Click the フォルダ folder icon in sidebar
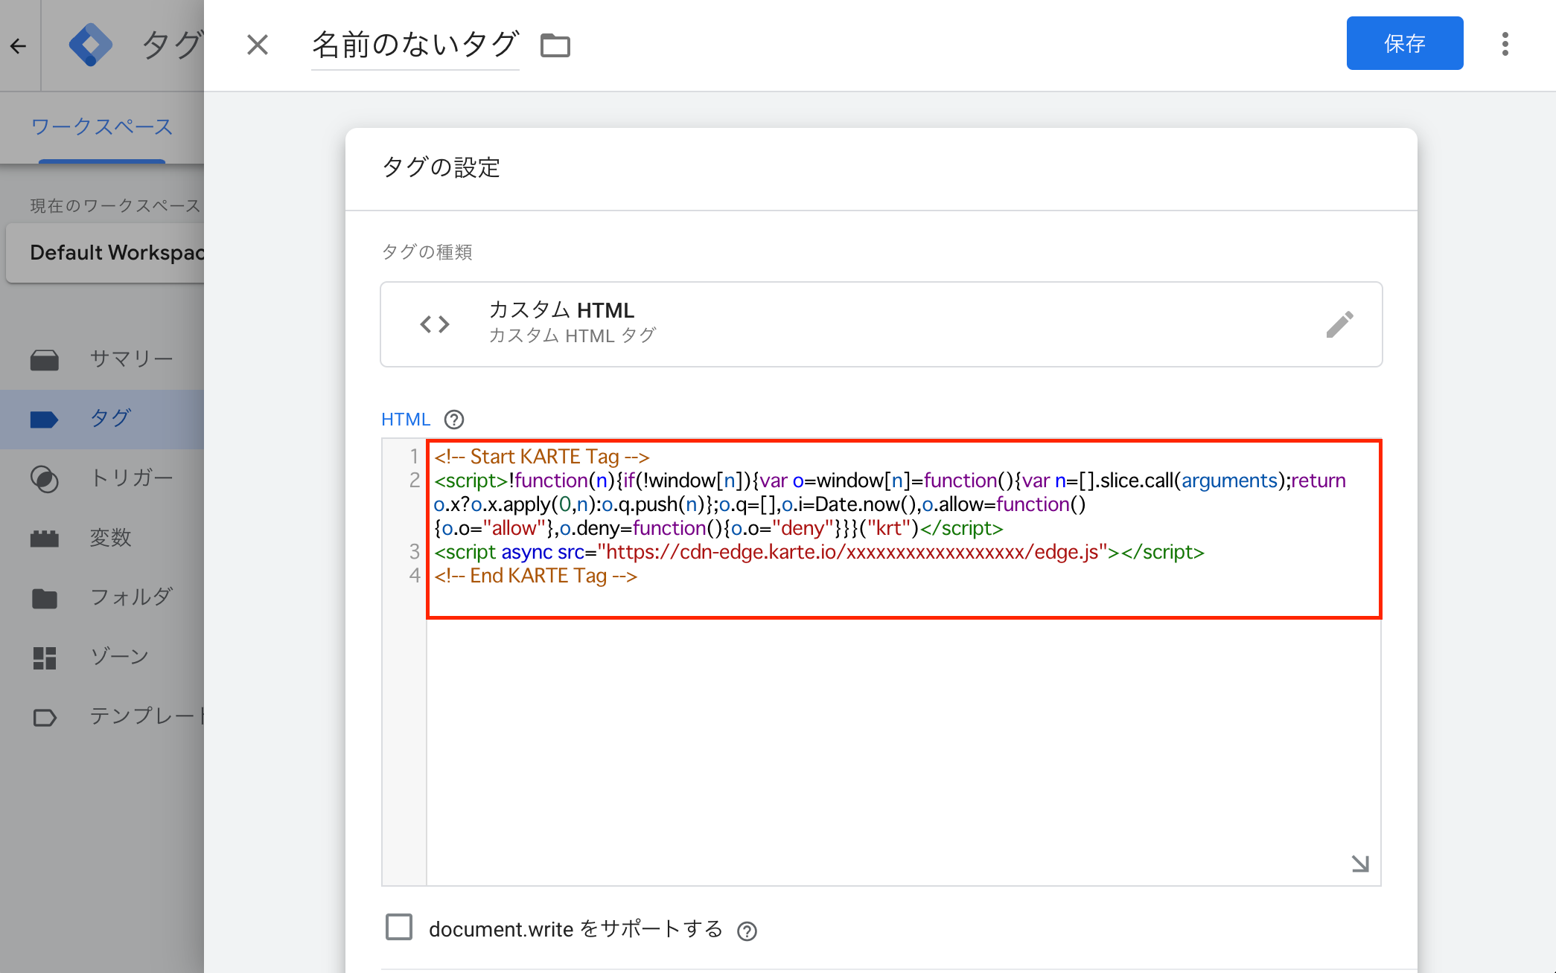 (x=45, y=598)
